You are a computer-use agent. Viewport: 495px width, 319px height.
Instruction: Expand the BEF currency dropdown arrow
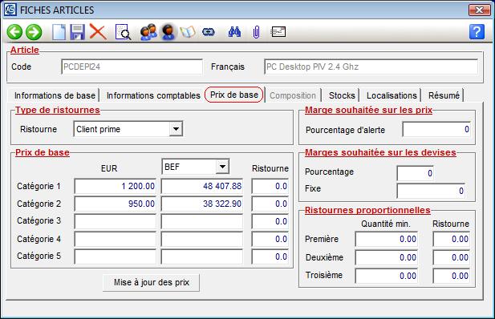coord(222,166)
